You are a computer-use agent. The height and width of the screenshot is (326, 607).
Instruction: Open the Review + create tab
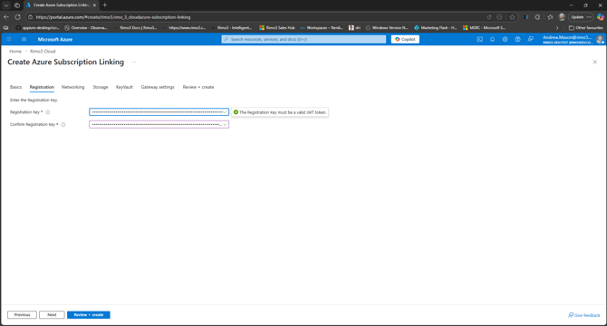tap(198, 87)
